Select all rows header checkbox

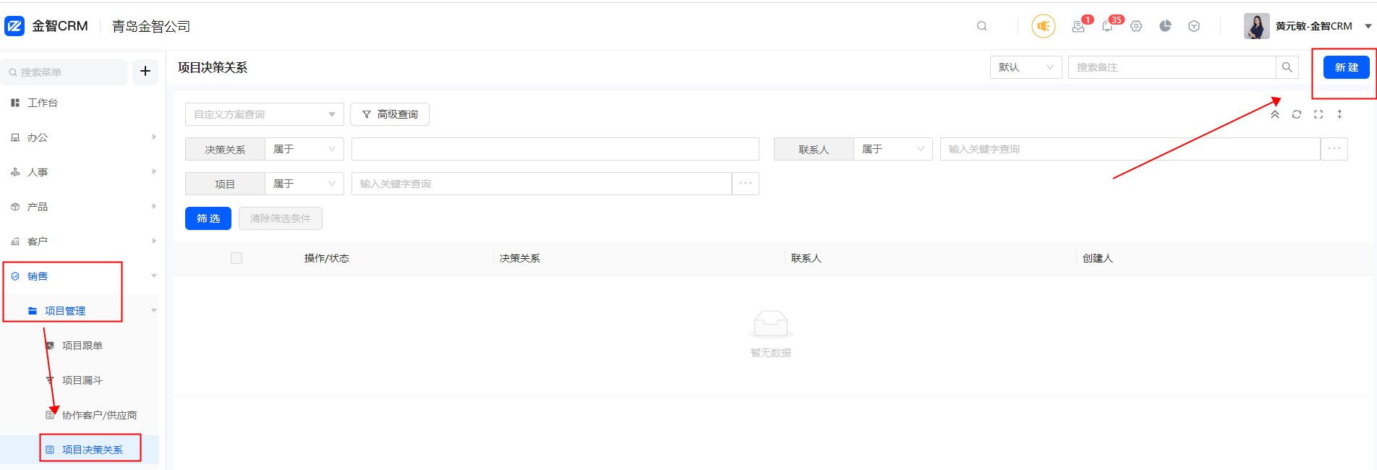click(236, 258)
